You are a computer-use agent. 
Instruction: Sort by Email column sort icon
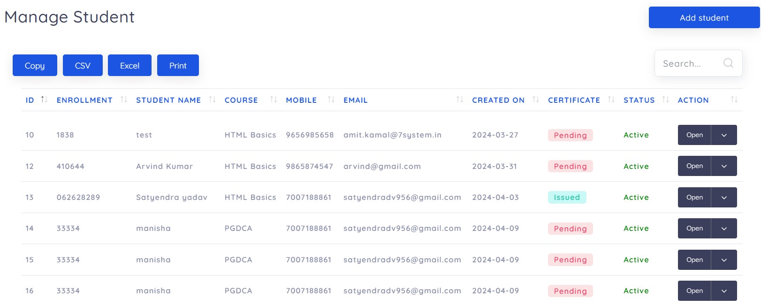pos(460,99)
